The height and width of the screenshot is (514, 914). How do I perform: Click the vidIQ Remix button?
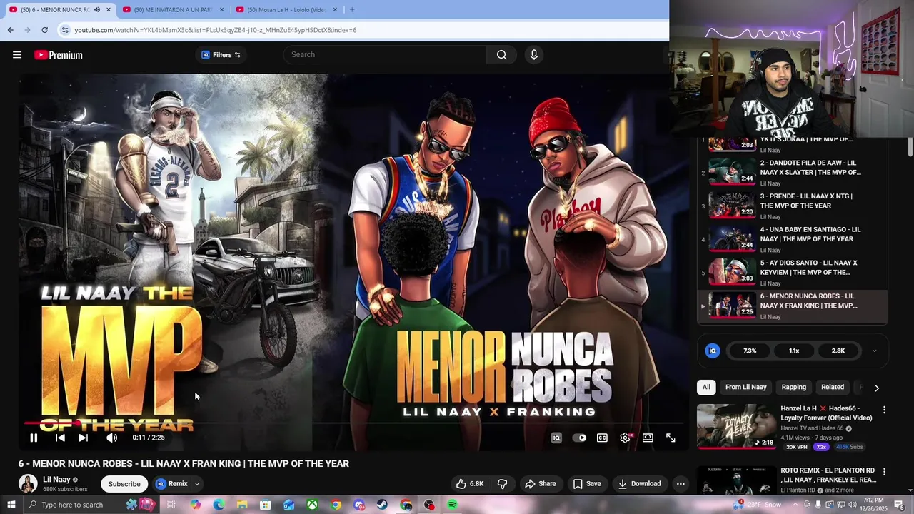coord(171,483)
